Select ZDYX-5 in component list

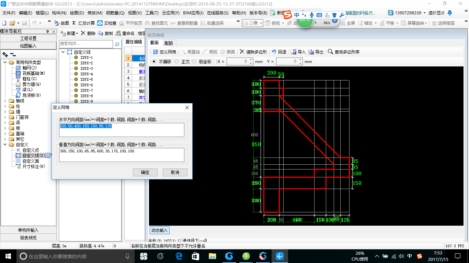point(87,79)
